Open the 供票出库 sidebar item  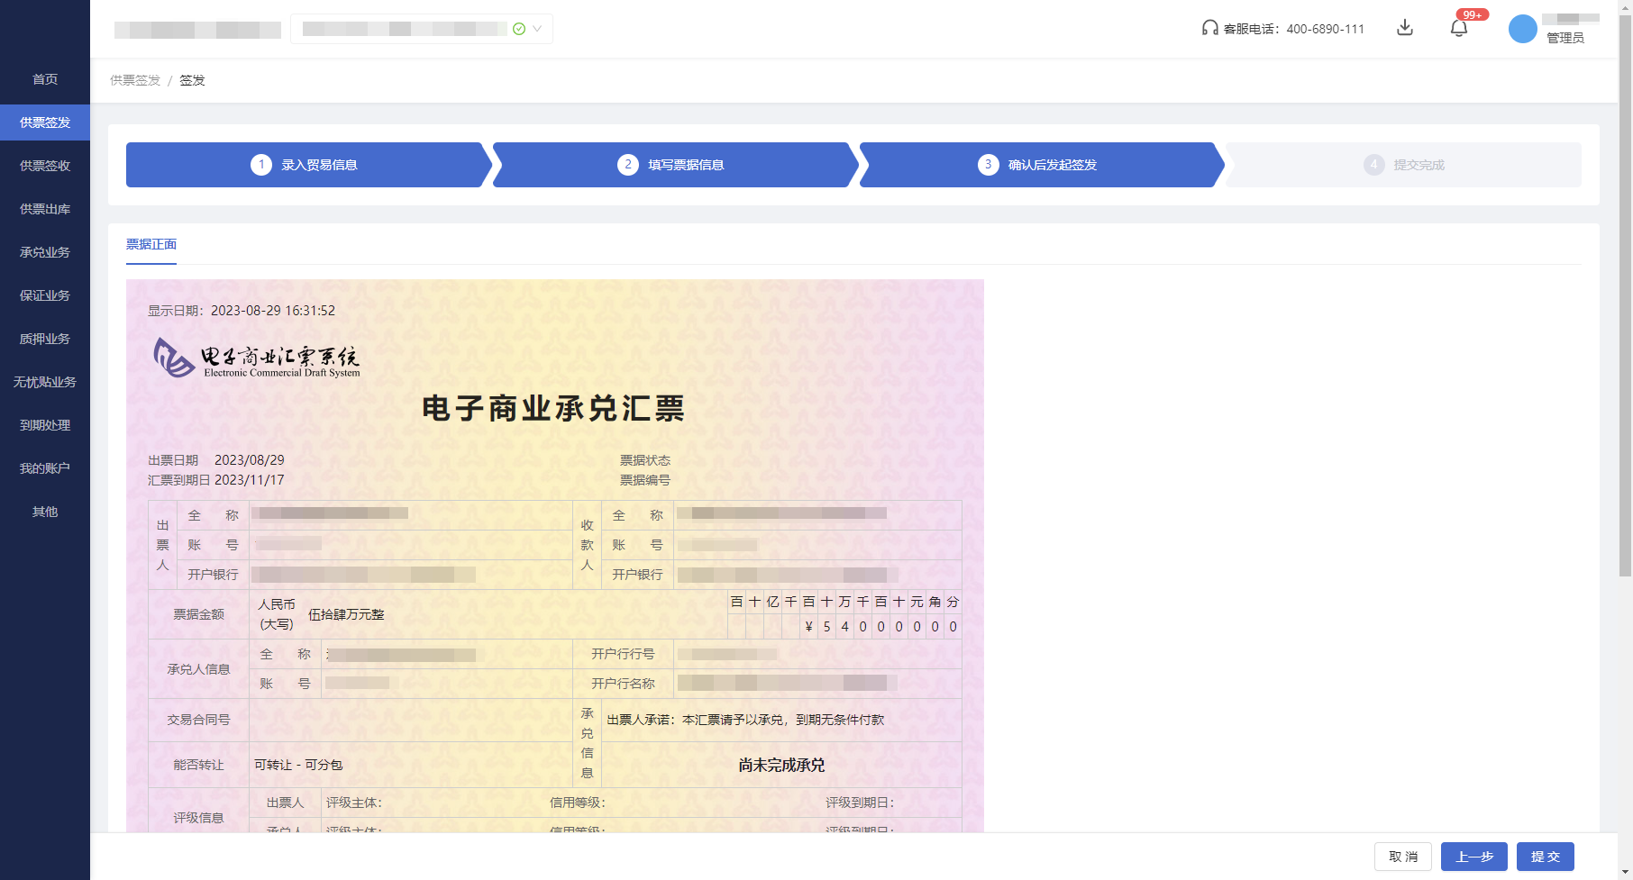point(44,208)
